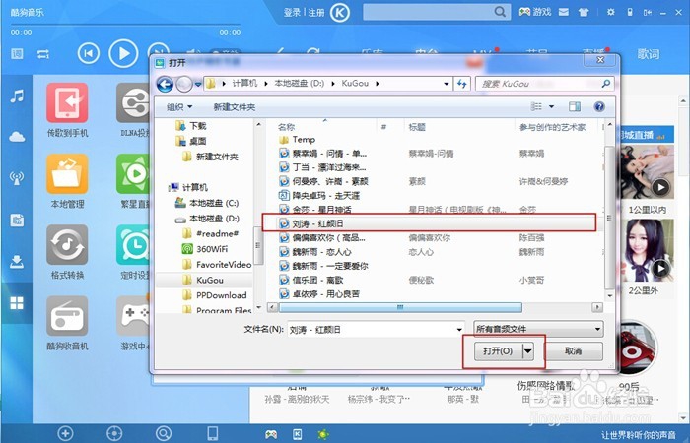690x443 pixels.
Task: Select the apps grid sidebar icon
Action: 17,303
